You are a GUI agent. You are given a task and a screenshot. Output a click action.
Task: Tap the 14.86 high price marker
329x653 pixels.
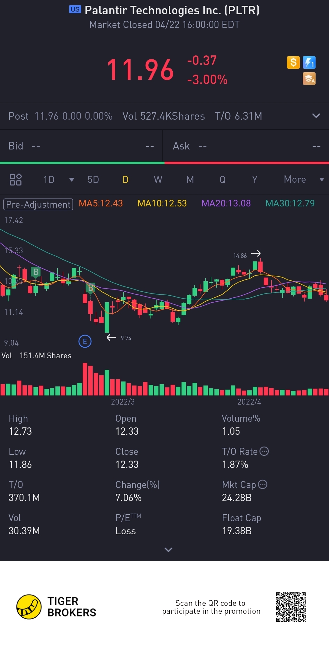click(x=240, y=256)
